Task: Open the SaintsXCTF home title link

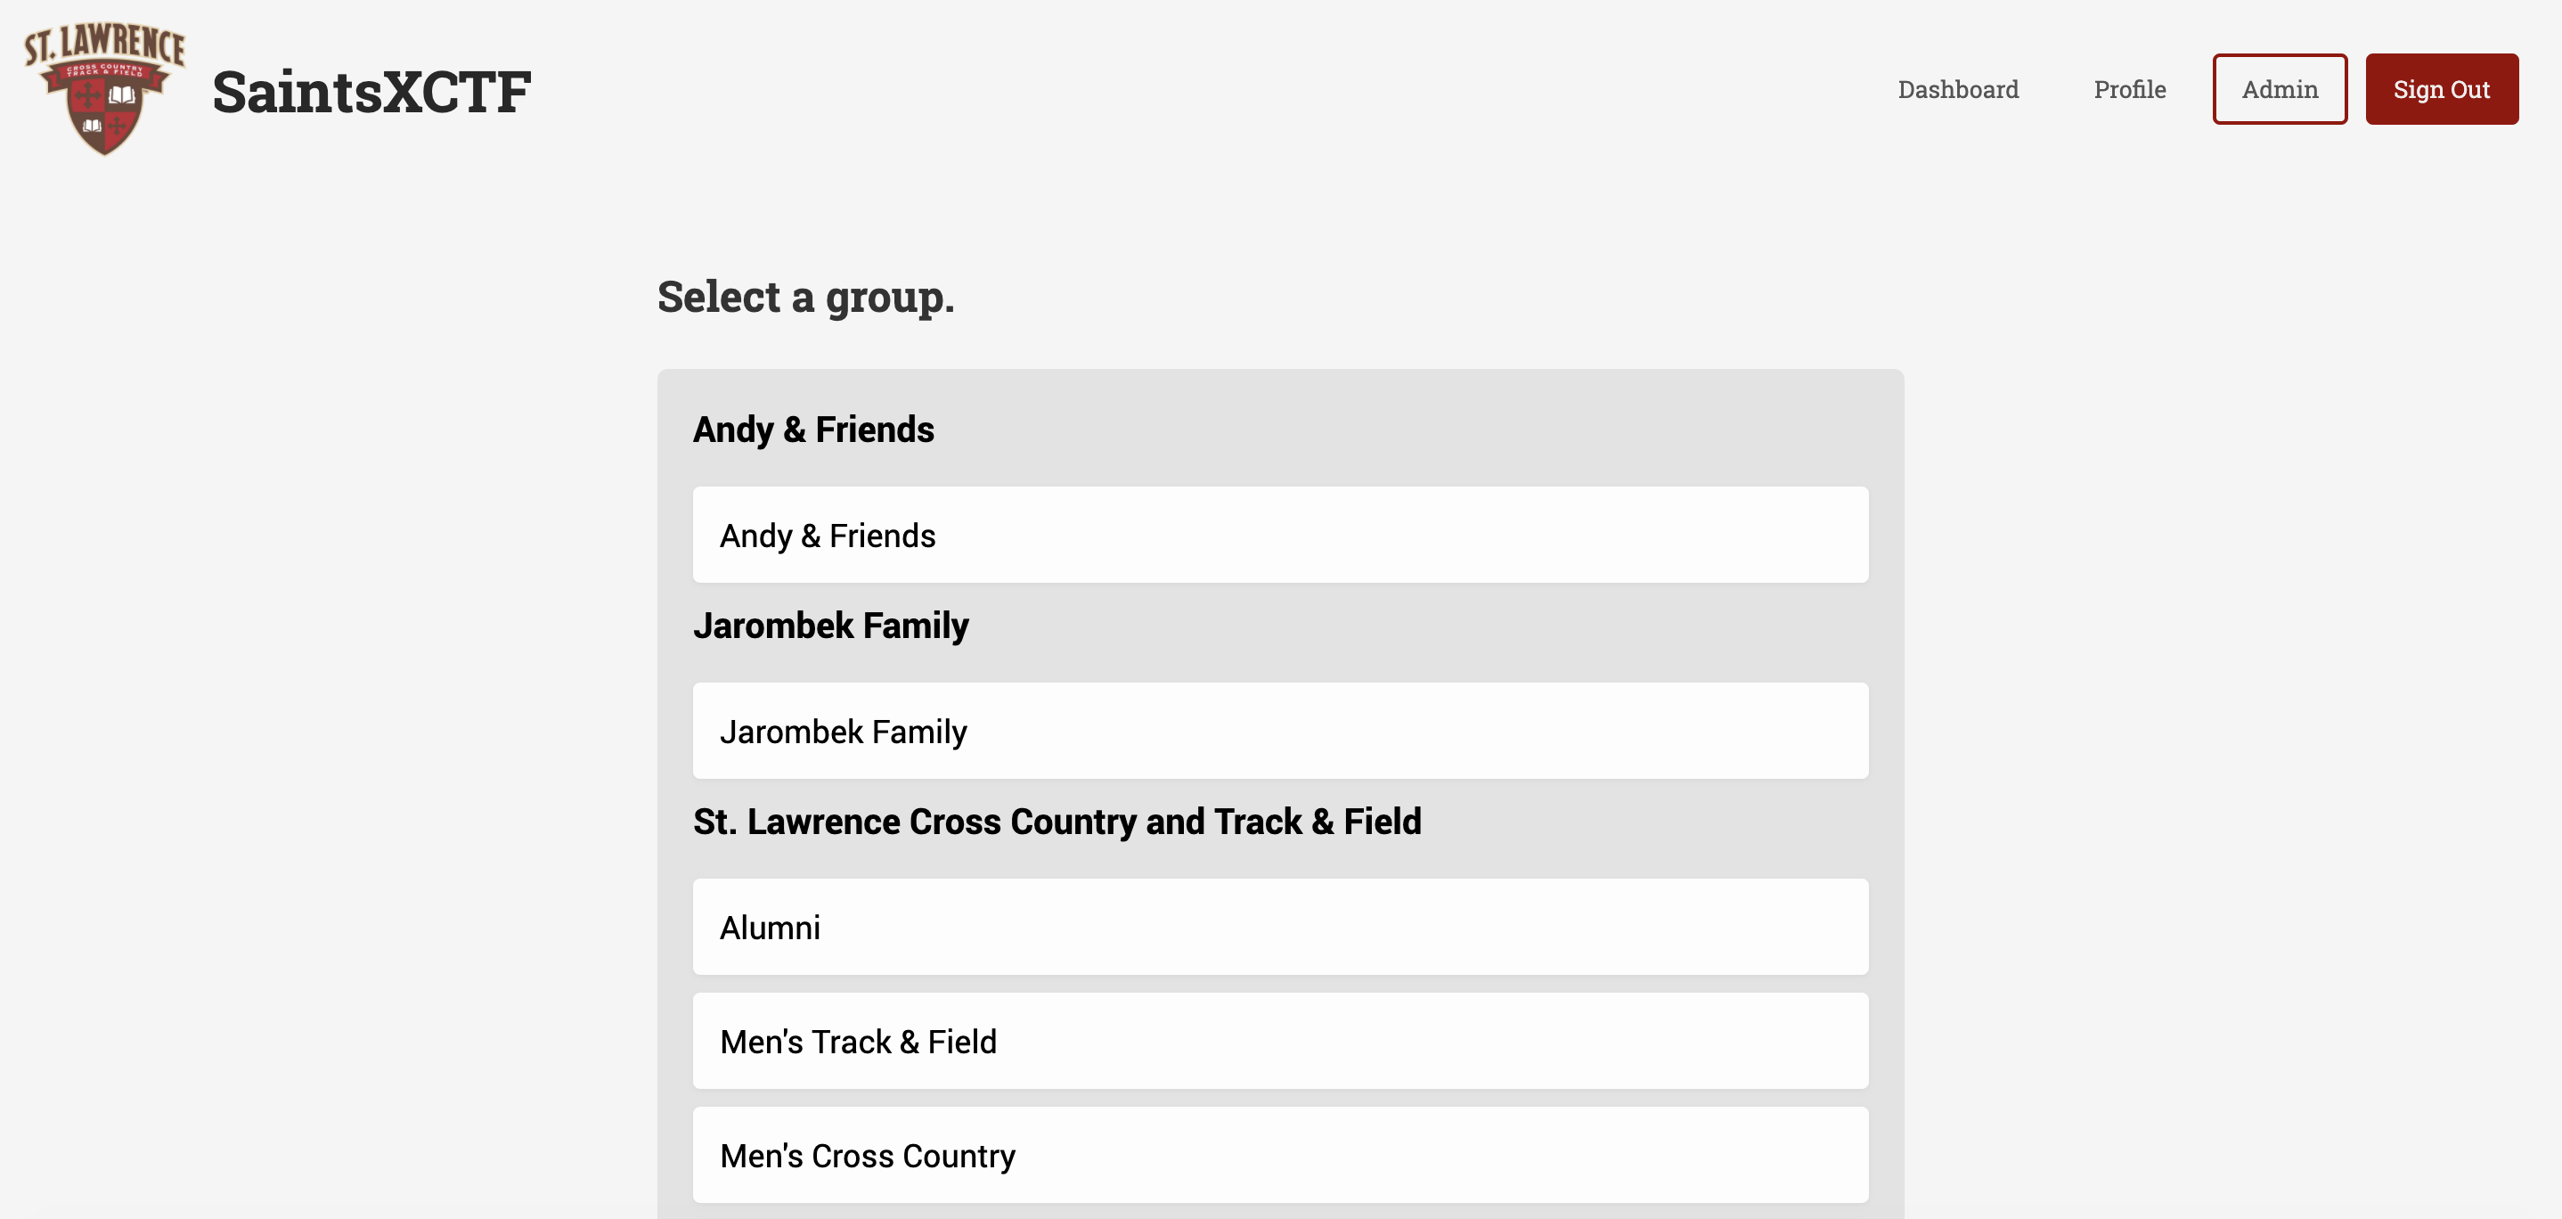Action: [371, 92]
